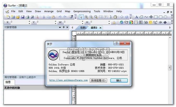Create a new Vector Map
176x107 pixels.
pyautogui.click(x=155, y=22)
